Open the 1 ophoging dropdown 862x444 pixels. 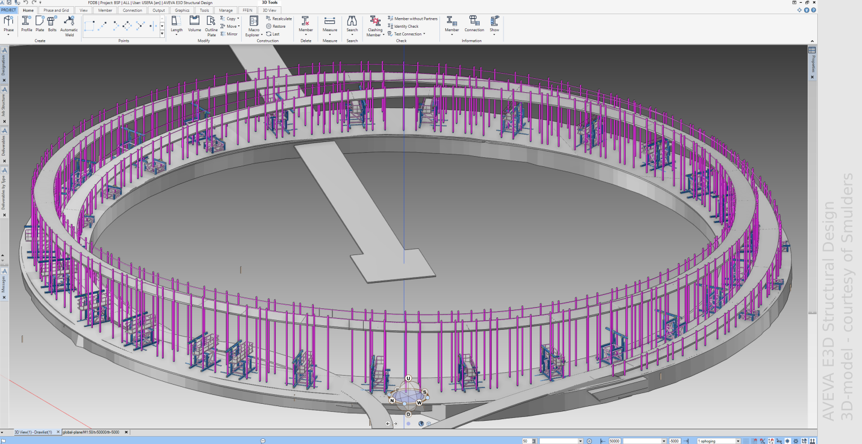click(x=738, y=441)
